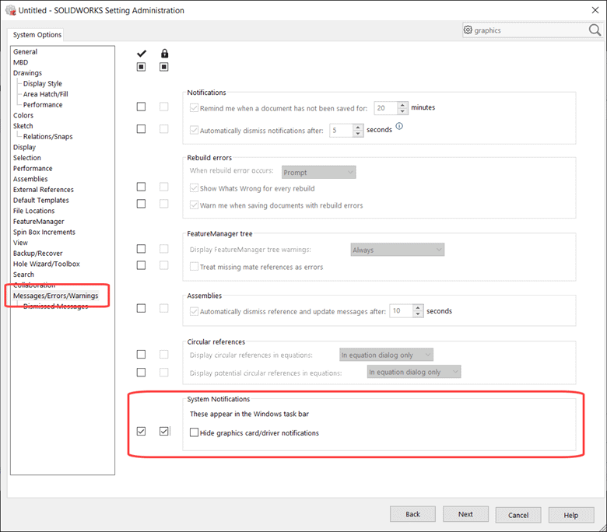Open the When rebuild error occurs Prompt dropdown
This screenshot has height=532, width=607.
coord(318,172)
